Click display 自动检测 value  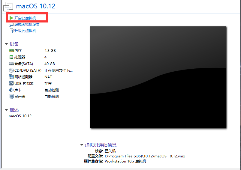point(52,97)
